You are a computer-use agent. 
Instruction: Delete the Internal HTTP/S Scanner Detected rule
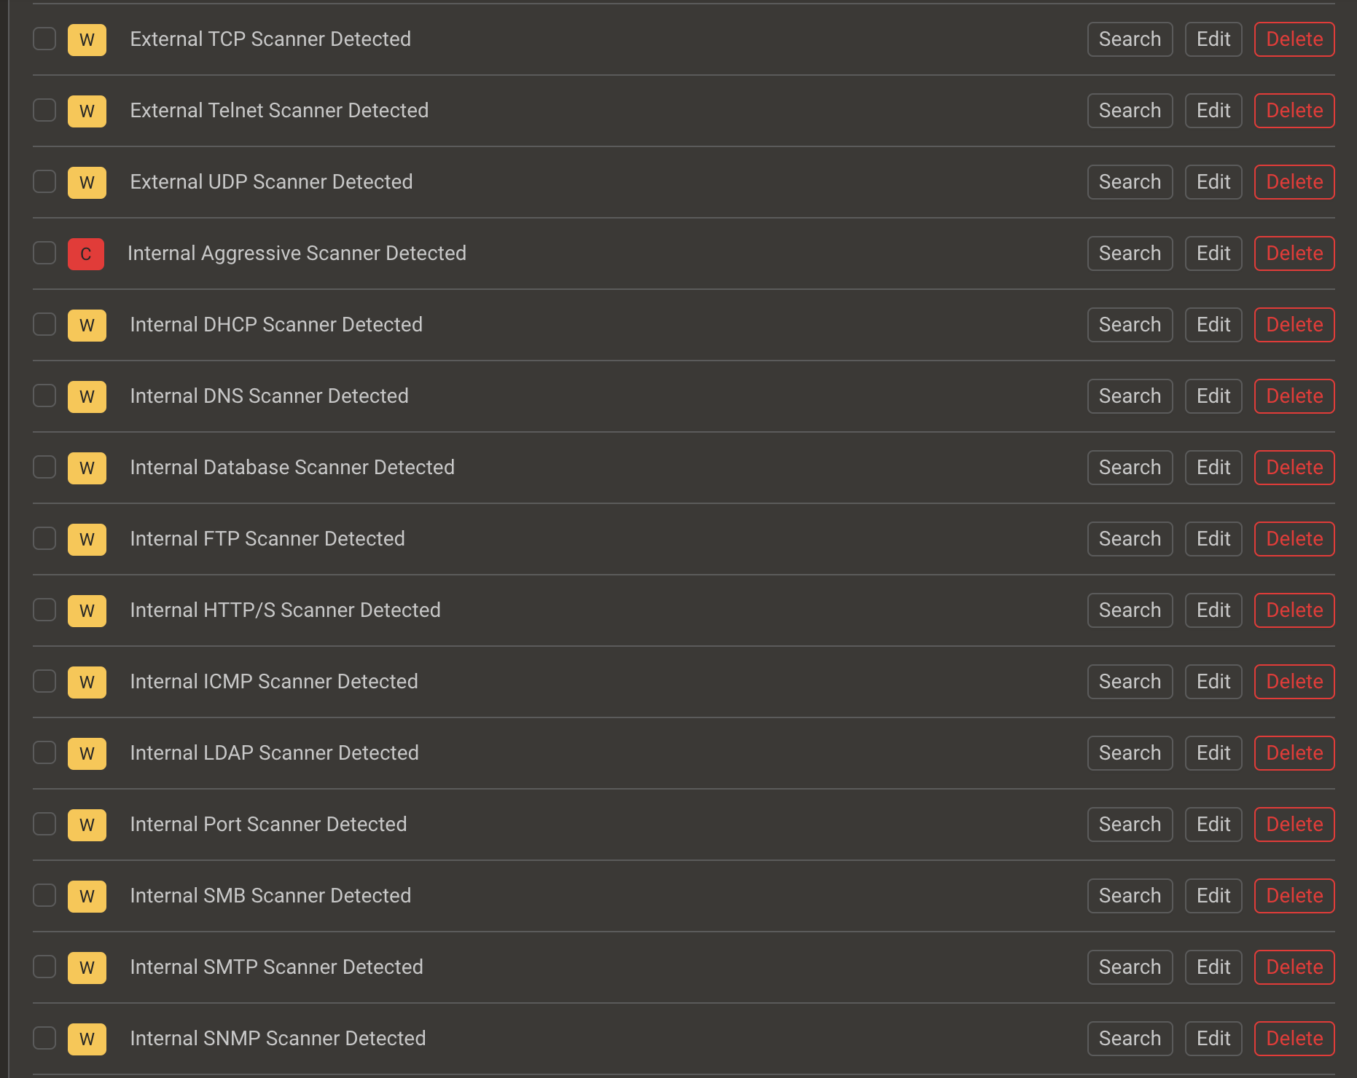click(x=1294, y=610)
